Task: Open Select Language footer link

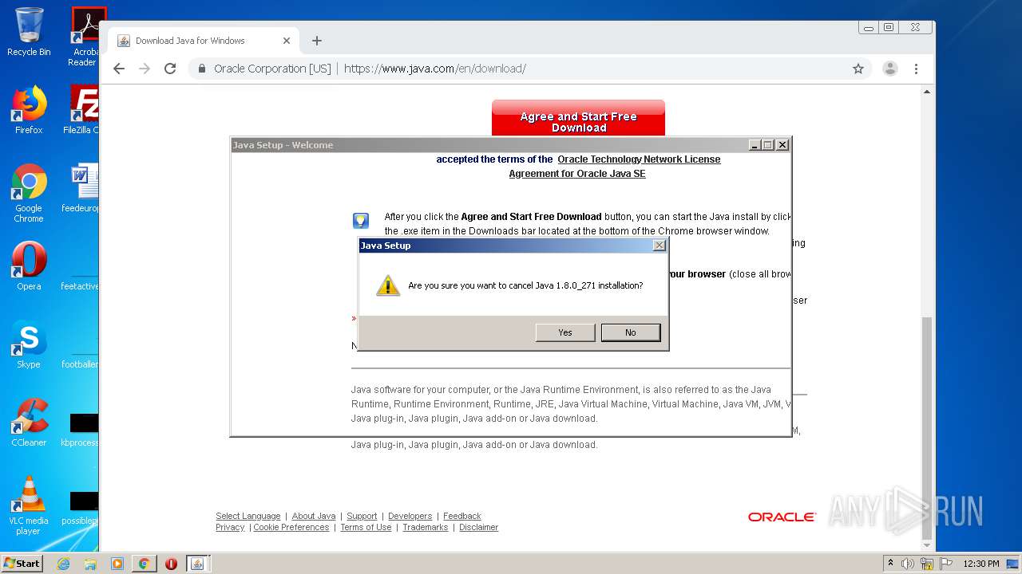Action: click(x=248, y=516)
